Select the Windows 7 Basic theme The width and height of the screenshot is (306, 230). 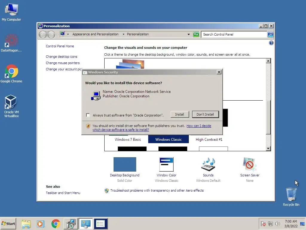128,140
